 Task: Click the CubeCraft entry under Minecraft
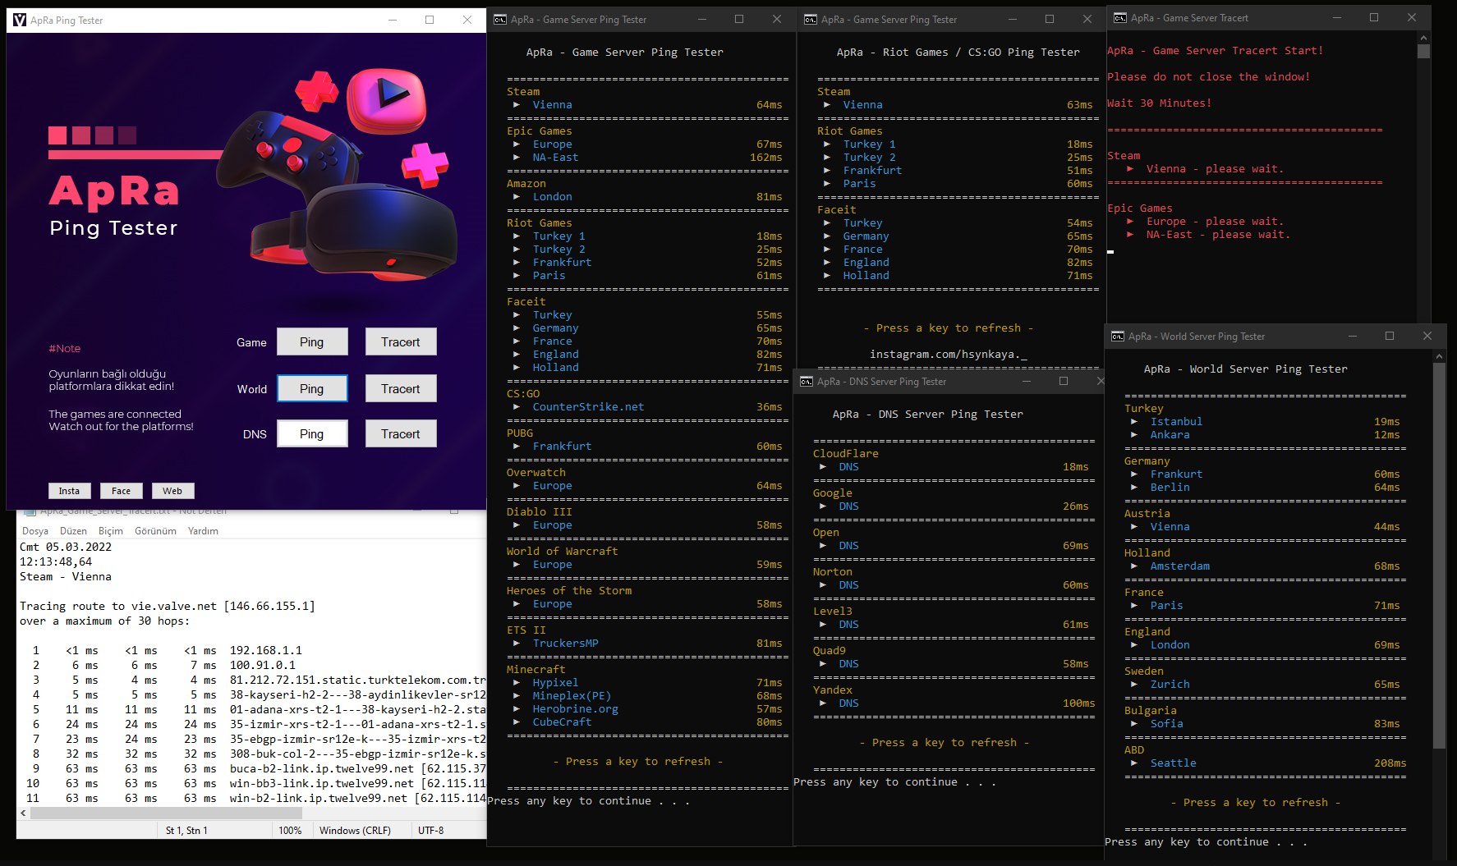coord(562,722)
